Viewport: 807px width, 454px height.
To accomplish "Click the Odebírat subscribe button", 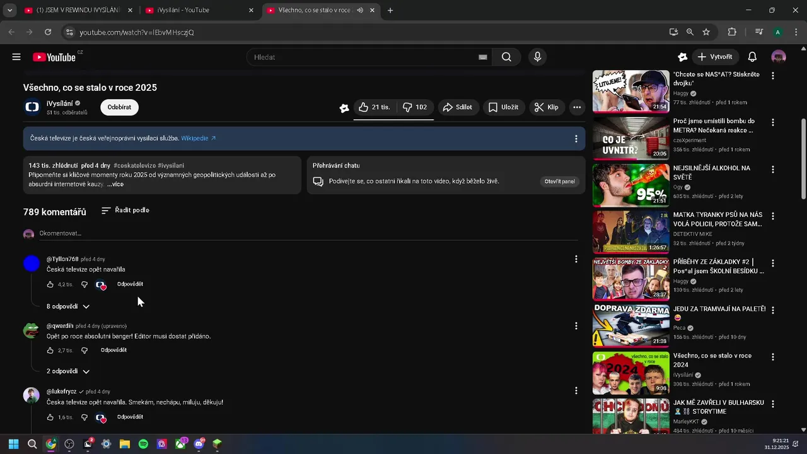I will point(119,107).
